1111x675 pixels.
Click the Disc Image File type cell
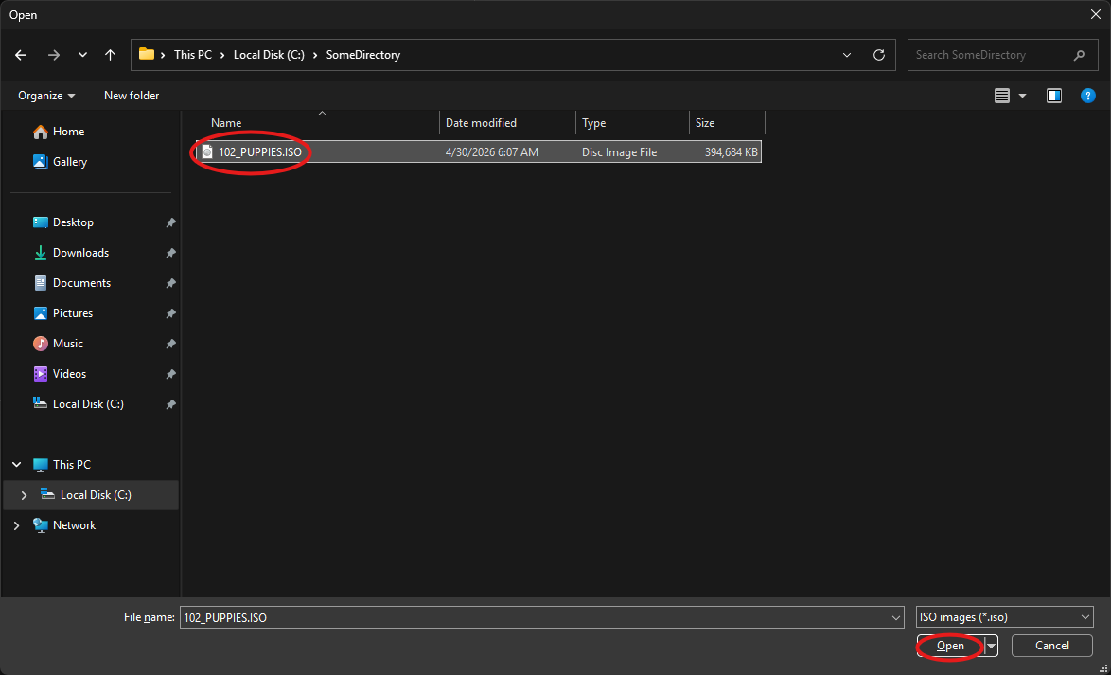(619, 151)
